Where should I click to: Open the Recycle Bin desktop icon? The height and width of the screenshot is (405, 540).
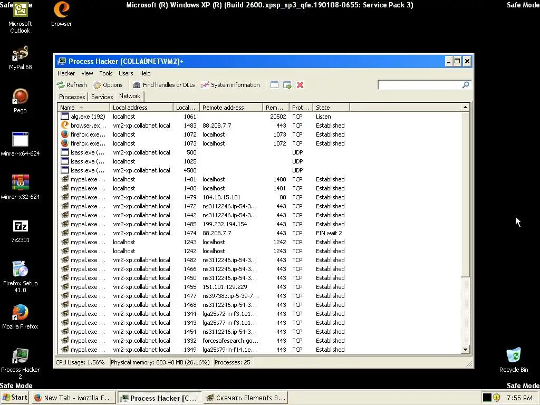514,360
